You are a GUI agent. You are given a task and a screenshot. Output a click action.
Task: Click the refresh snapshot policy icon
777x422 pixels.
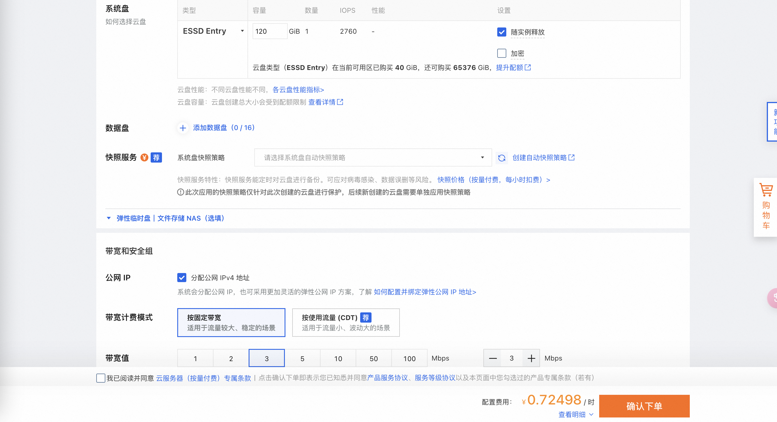tap(501, 158)
